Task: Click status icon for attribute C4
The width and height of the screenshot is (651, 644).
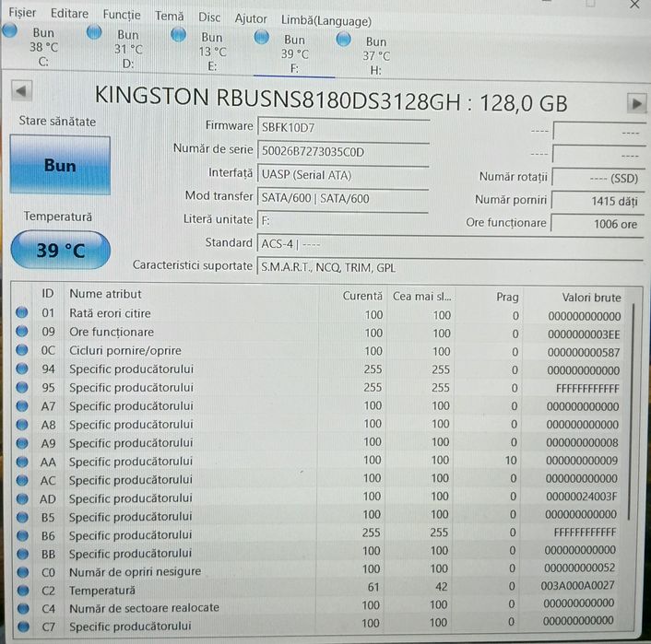Action: pyautogui.click(x=23, y=609)
